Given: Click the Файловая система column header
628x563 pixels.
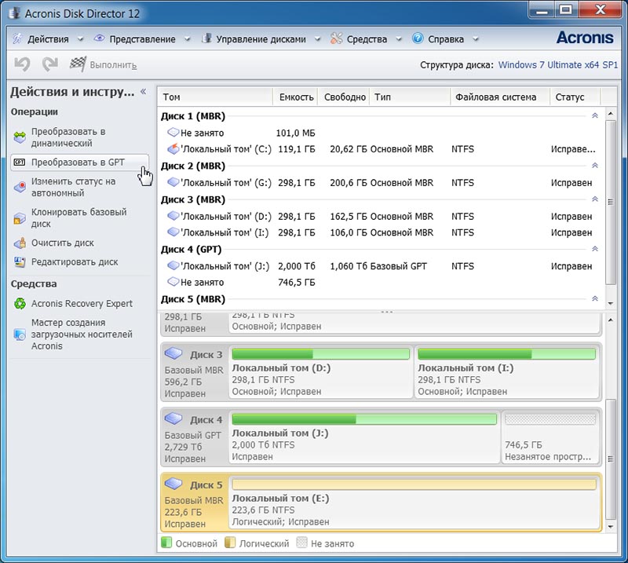Looking at the screenshot, I should click(x=500, y=97).
